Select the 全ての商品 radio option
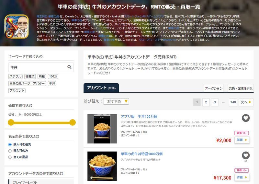 pyautogui.click(x=10, y=157)
